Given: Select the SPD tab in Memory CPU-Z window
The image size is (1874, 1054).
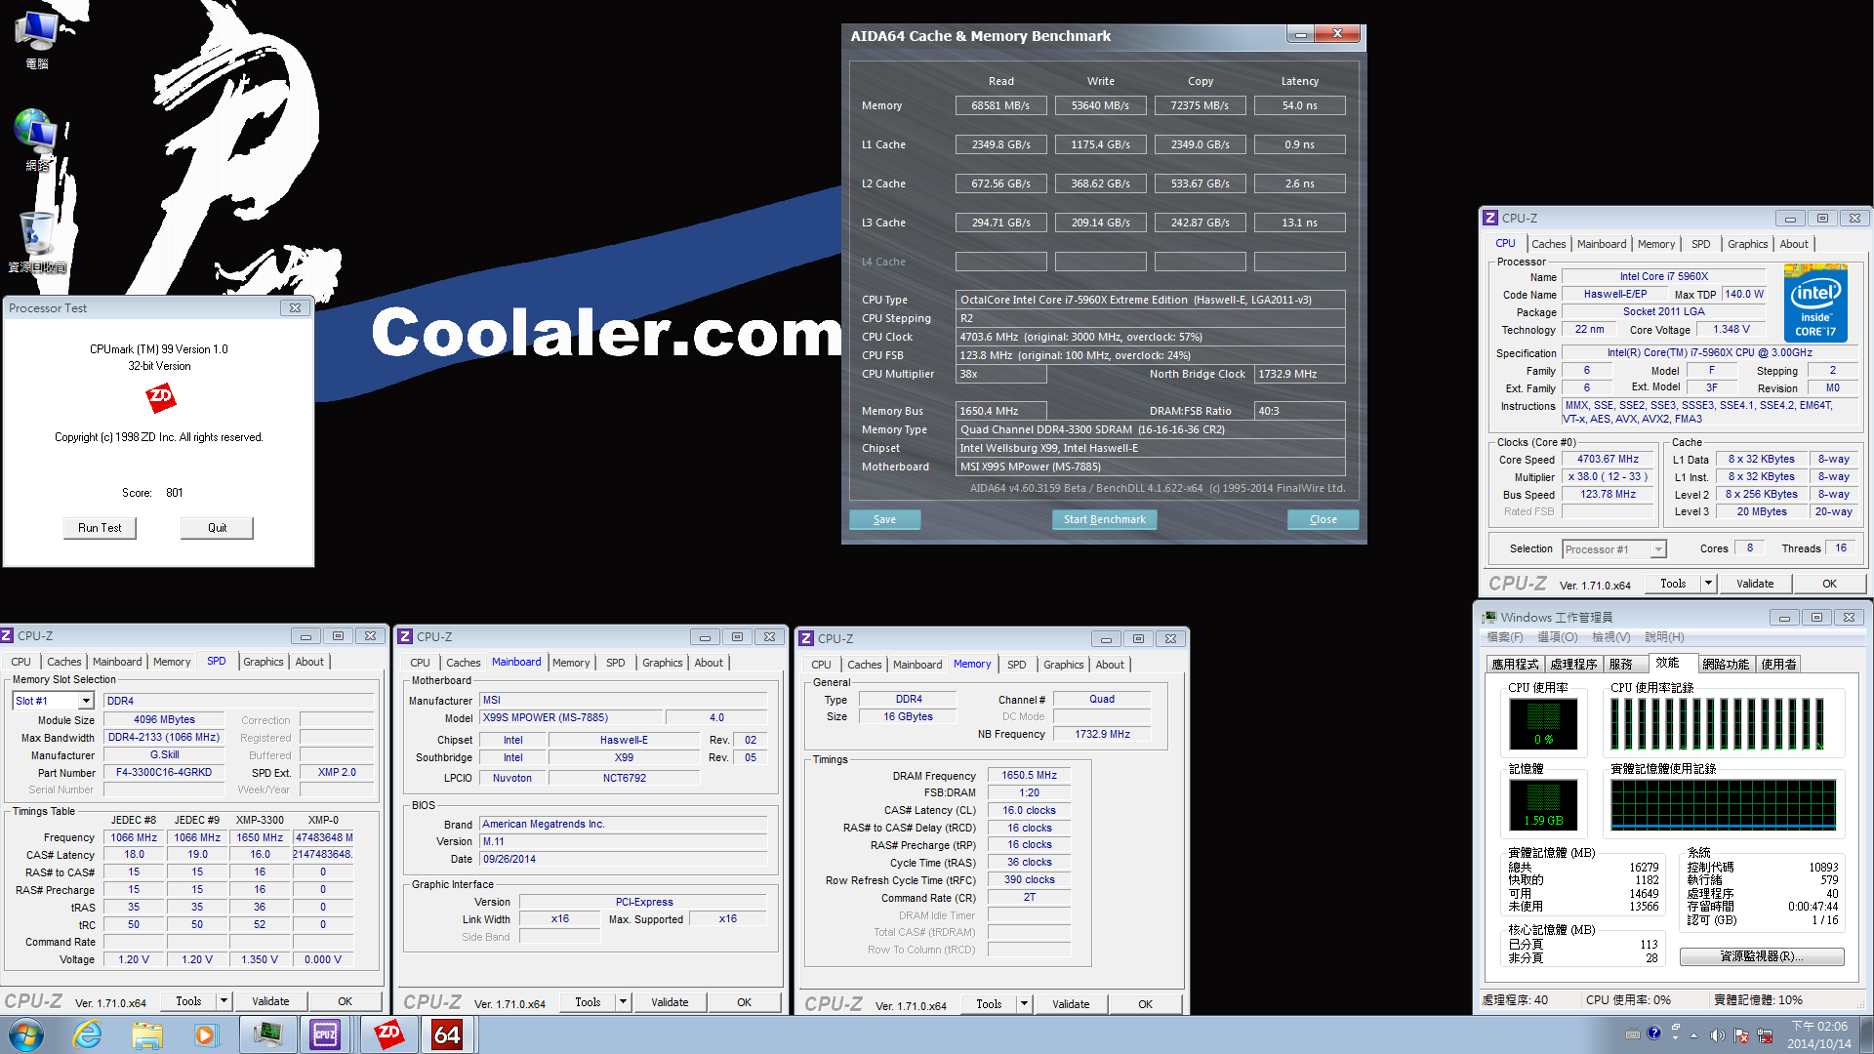Looking at the screenshot, I should pyautogui.click(x=1017, y=665).
